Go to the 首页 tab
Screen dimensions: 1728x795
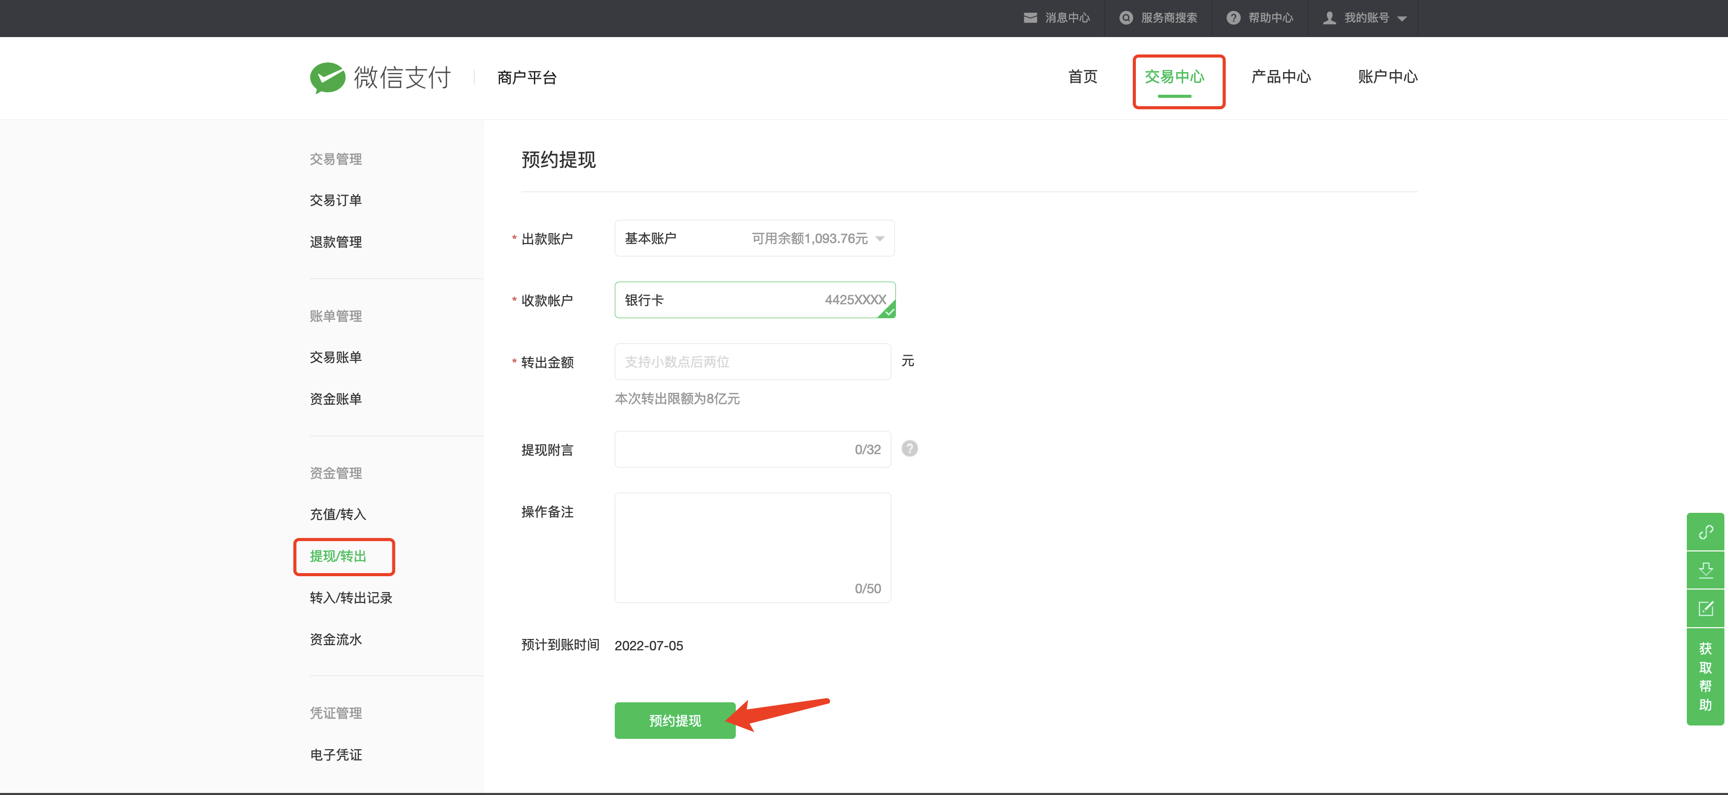(1082, 77)
